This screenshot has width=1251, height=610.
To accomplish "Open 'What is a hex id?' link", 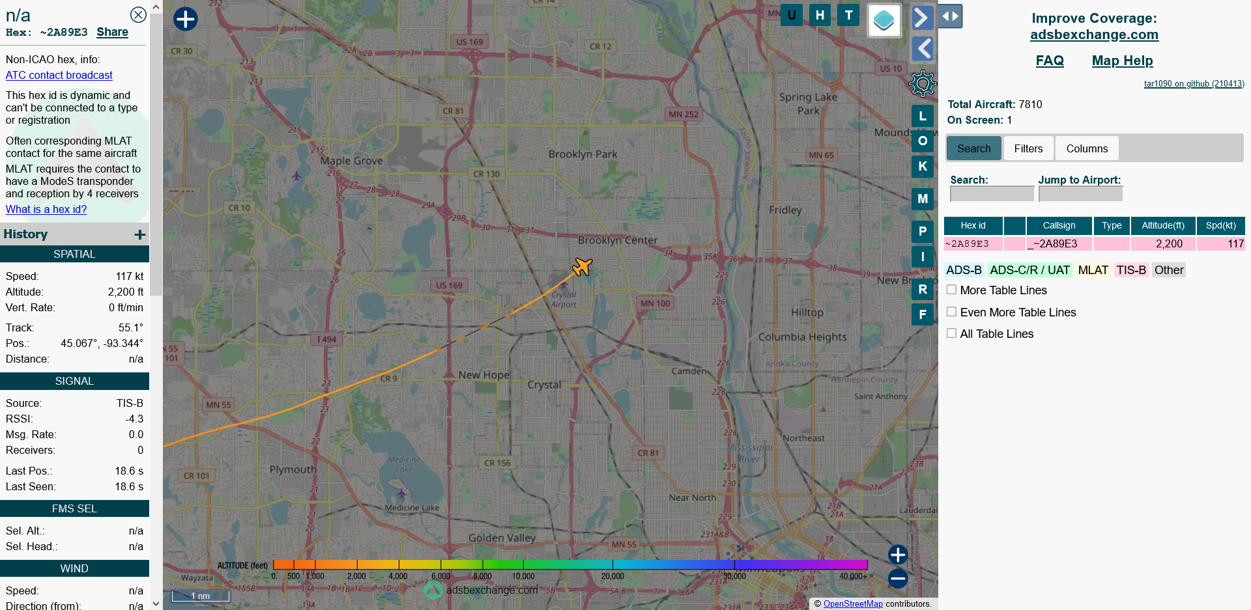I will coord(46,209).
